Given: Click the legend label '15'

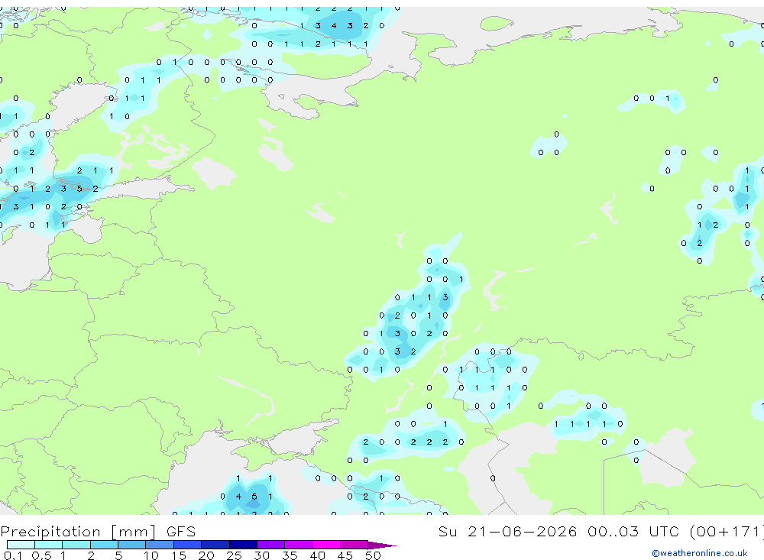Looking at the screenshot, I should pos(178,555).
